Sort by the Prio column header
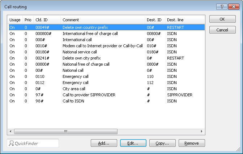Viewport: 243px width, 154px height. pos(28,20)
